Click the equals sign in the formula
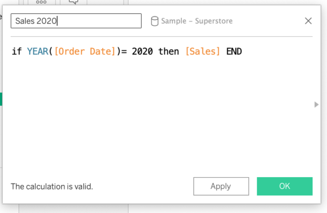Viewport: 327px width, 213px height. coord(124,51)
